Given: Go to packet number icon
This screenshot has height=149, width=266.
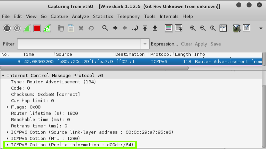Looking at the screenshot, I should pyautogui.click(x=135, y=28).
